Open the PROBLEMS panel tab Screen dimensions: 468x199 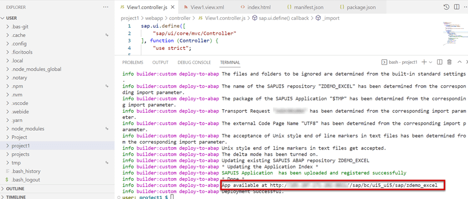(132, 62)
